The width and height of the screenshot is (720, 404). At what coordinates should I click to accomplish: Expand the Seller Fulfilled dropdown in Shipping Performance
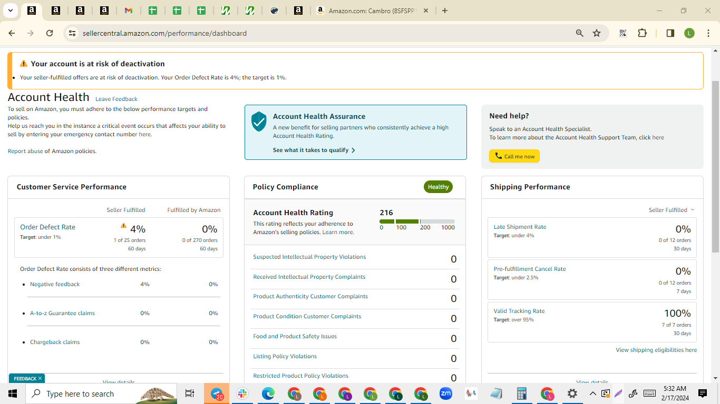tap(672, 210)
